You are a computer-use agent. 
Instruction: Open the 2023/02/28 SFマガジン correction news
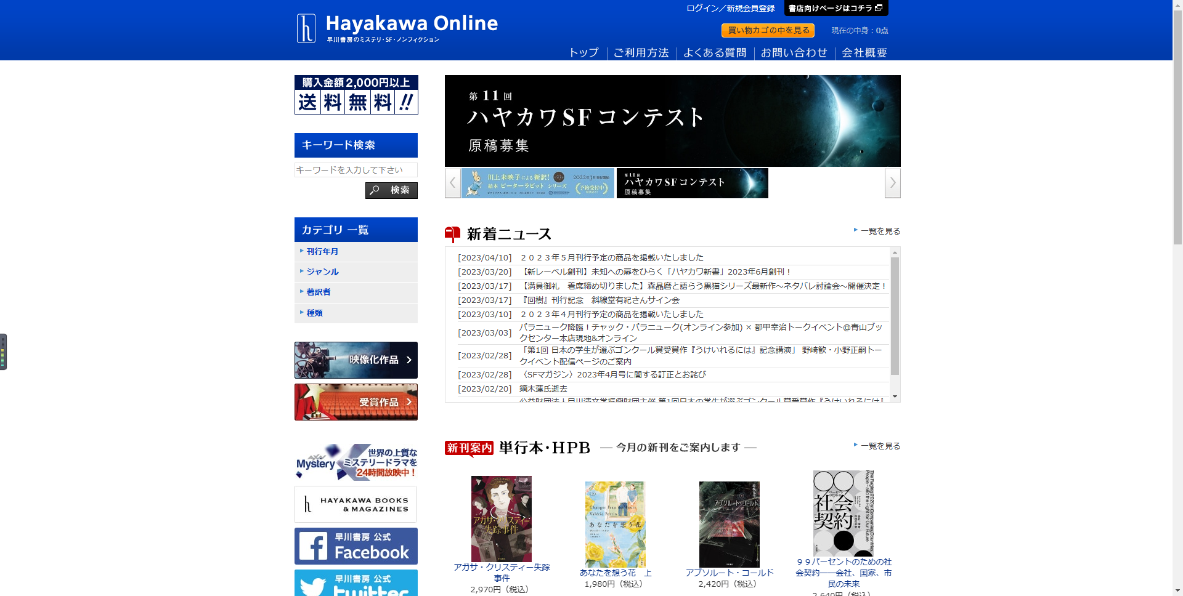pyautogui.click(x=613, y=375)
